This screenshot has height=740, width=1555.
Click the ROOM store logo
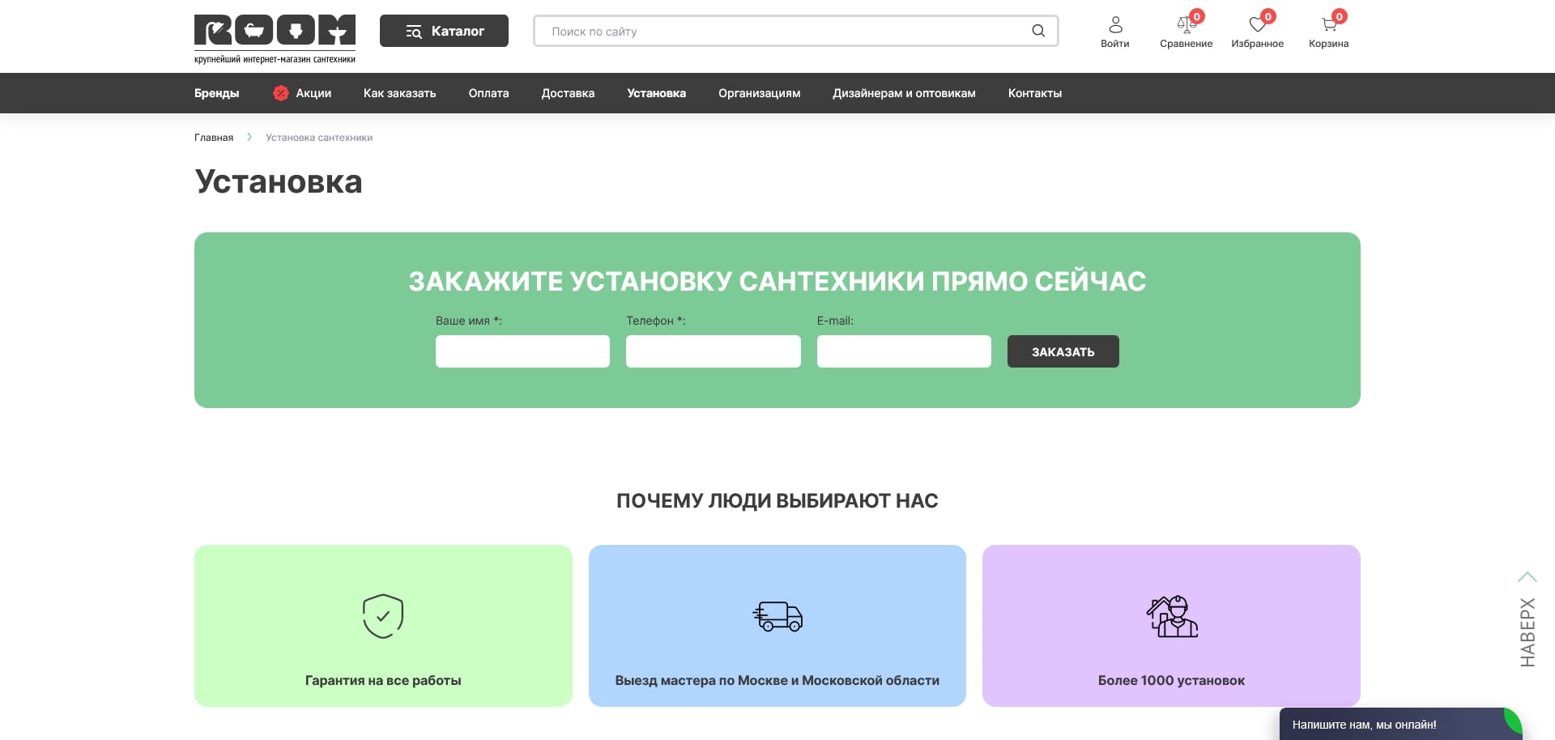coord(275,37)
